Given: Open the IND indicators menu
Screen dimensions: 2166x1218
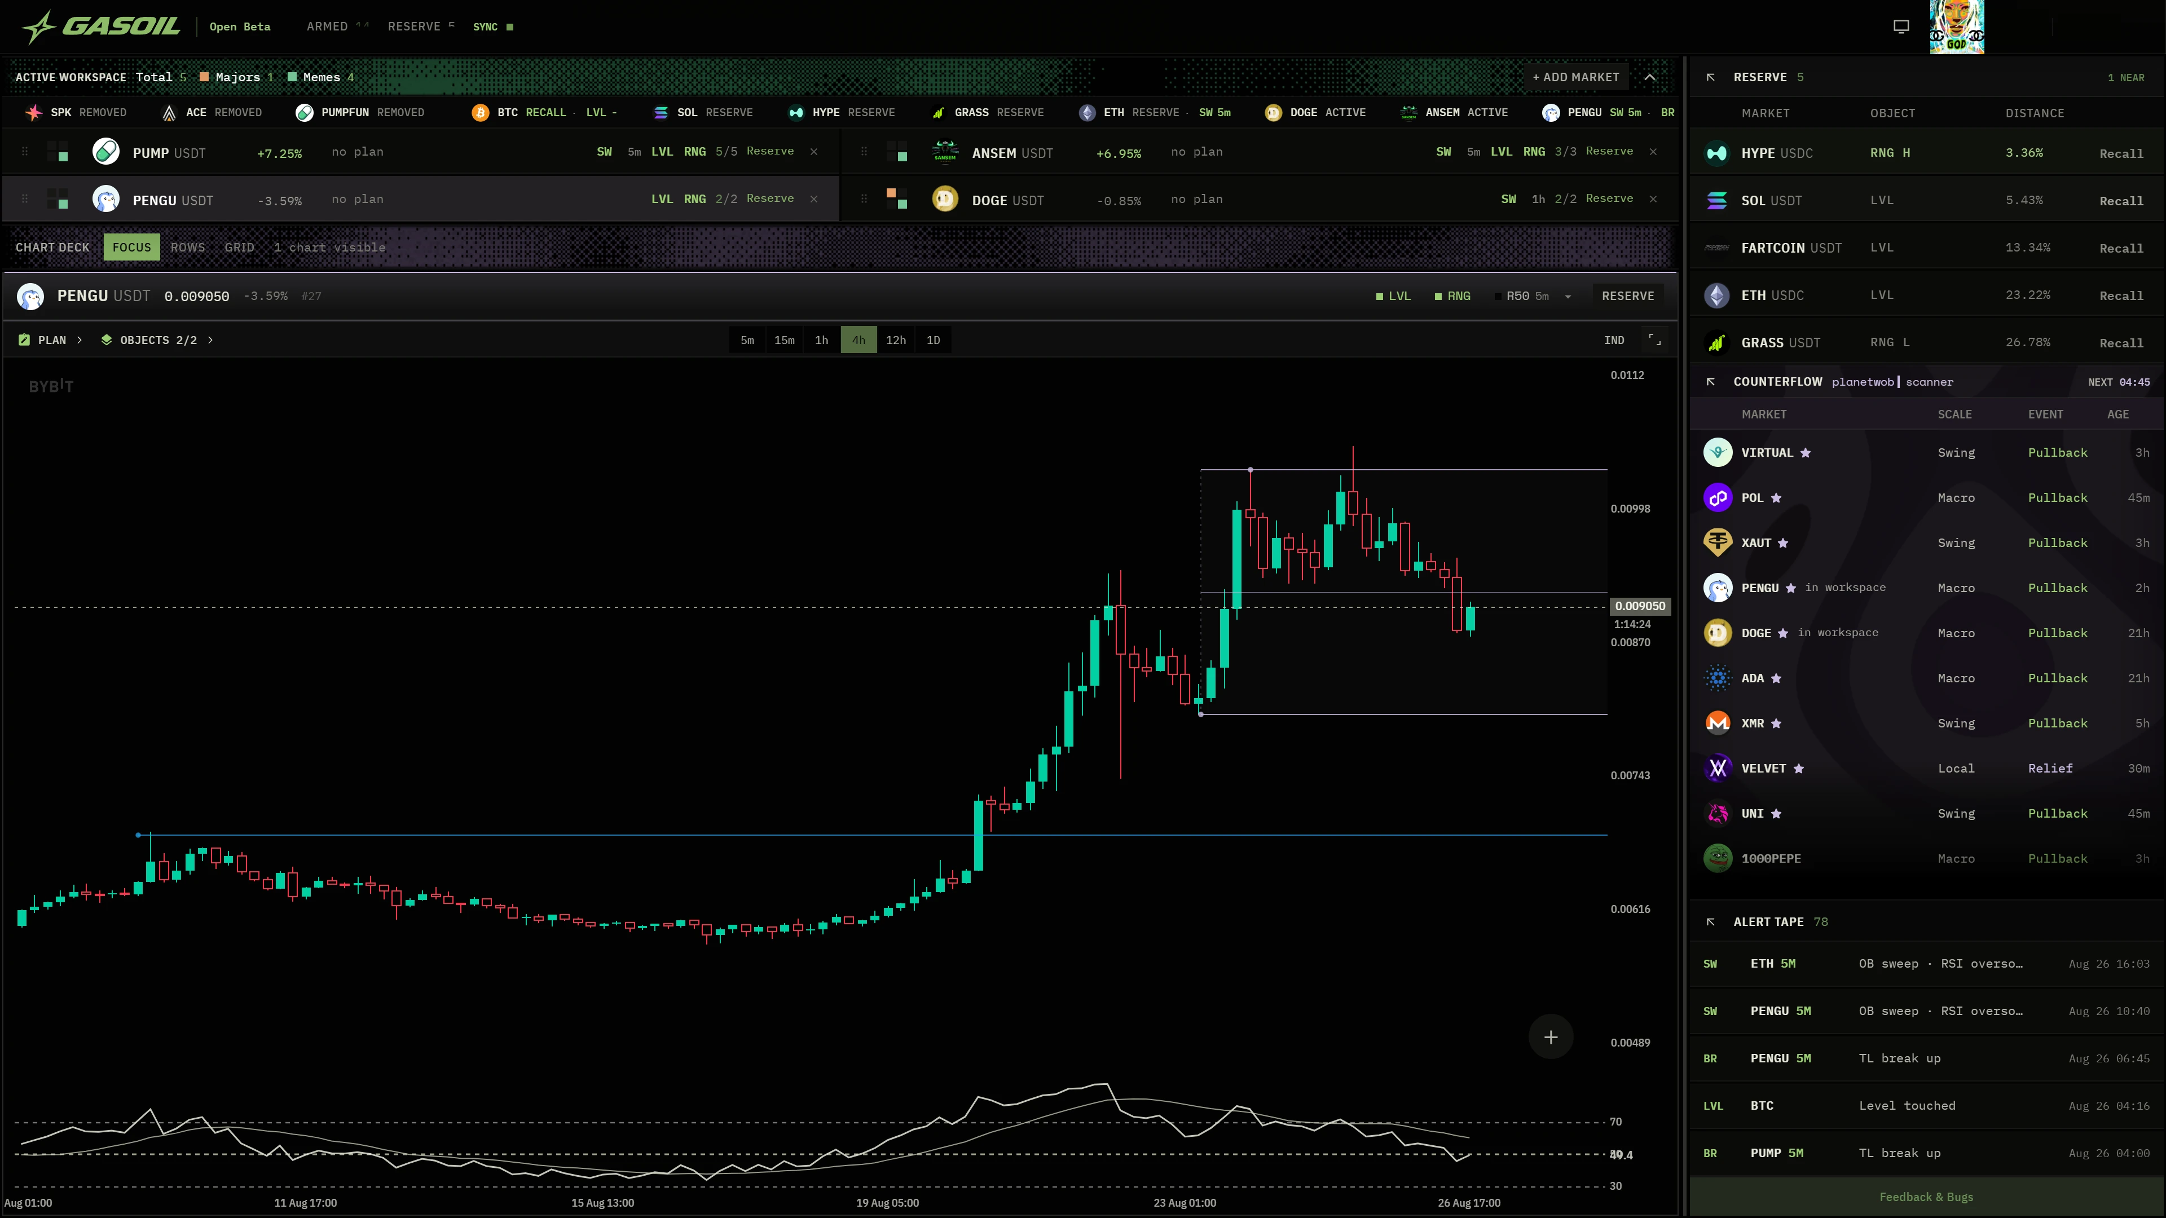Looking at the screenshot, I should pyautogui.click(x=1614, y=339).
